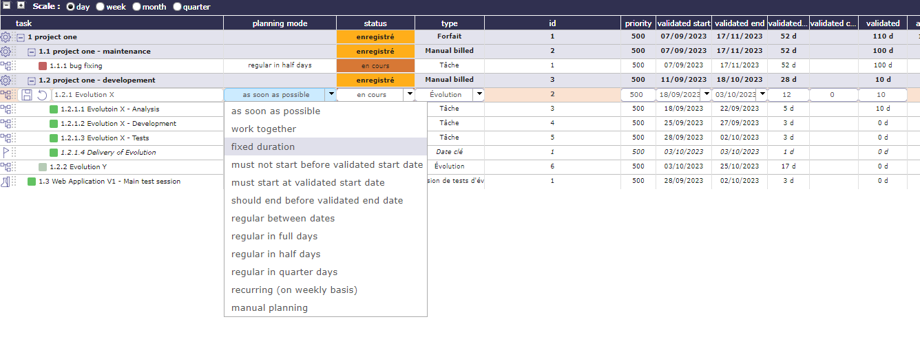Expand all tasks with top plus icon

(x=21, y=6)
